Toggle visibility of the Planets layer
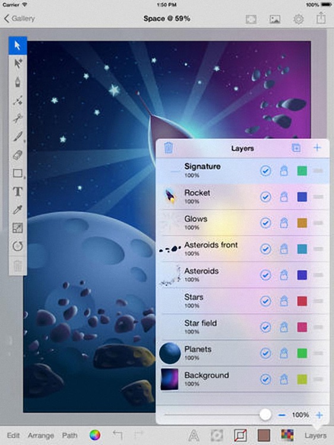 click(265, 354)
